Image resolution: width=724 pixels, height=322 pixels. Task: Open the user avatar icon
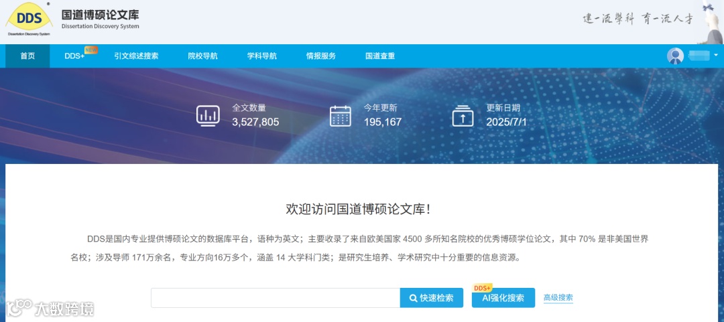click(675, 56)
